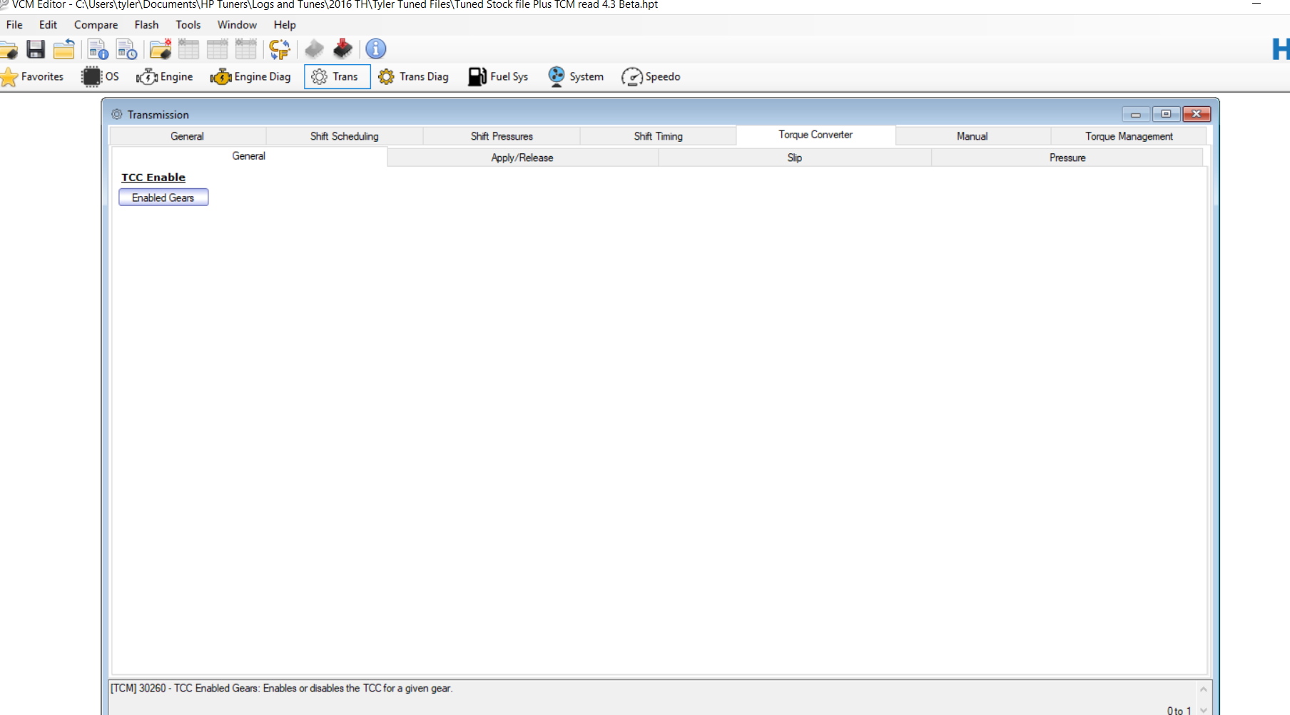
Task: Select General sub-tab beside Apply/Release
Action: coord(248,156)
